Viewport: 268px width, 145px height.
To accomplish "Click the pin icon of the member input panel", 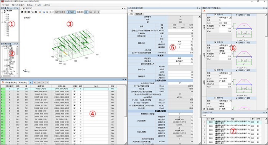I will pos(197,8).
